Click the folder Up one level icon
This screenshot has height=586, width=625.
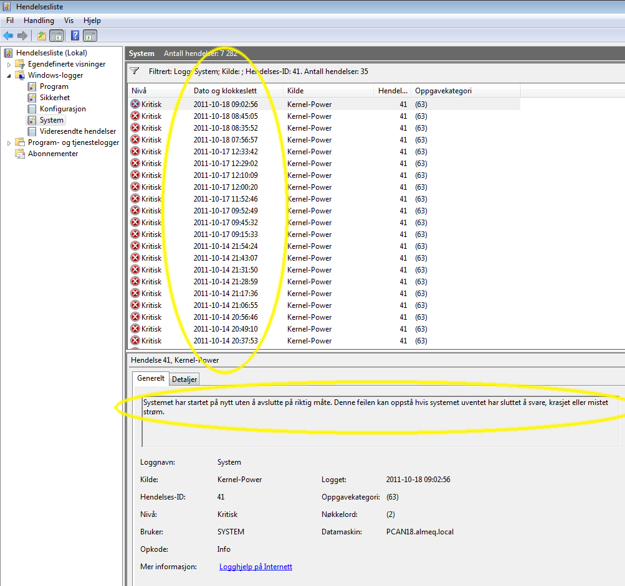click(x=41, y=35)
